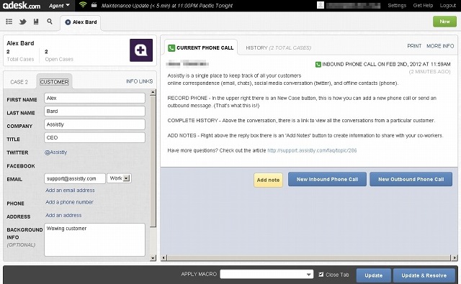Click Add an email address link

(x=70, y=190)
